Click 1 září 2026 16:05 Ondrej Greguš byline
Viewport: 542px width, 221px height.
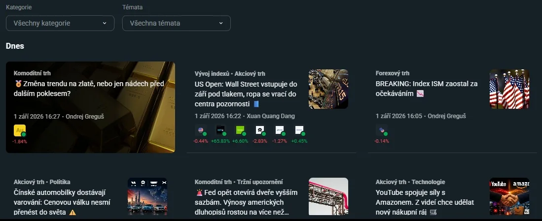[421, 116]
